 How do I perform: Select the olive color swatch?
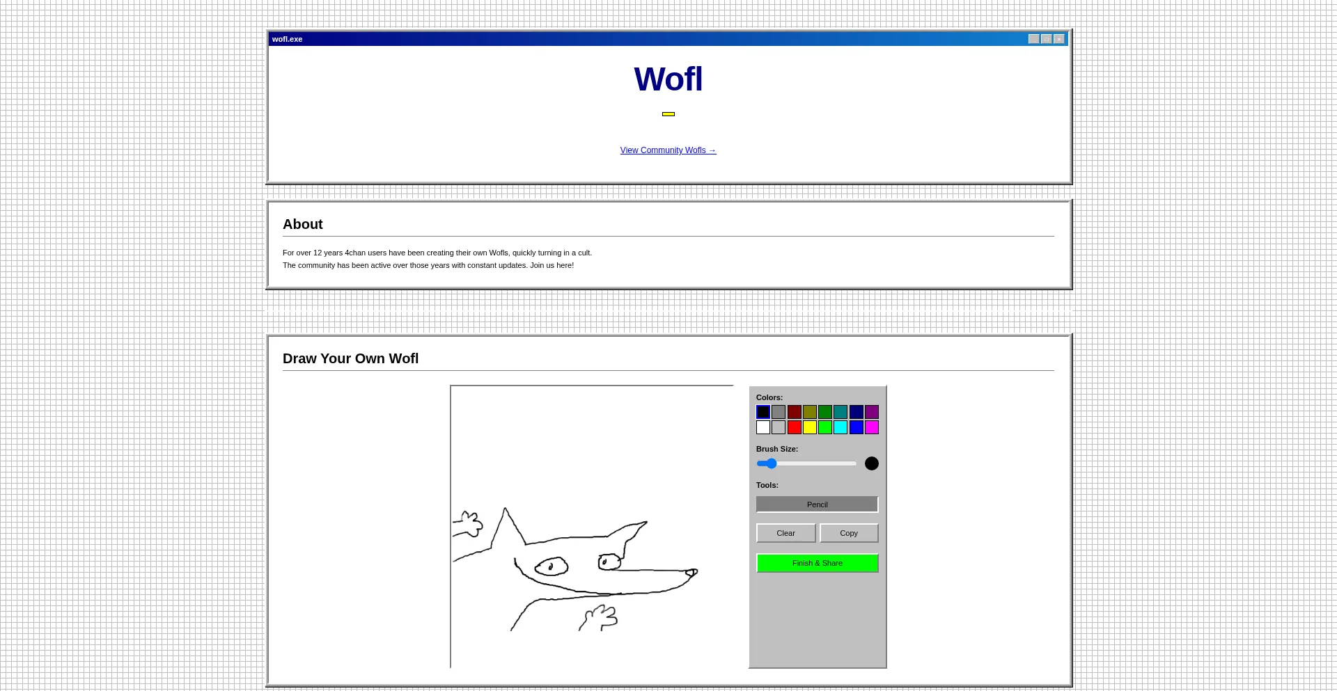tap(810, 412)
